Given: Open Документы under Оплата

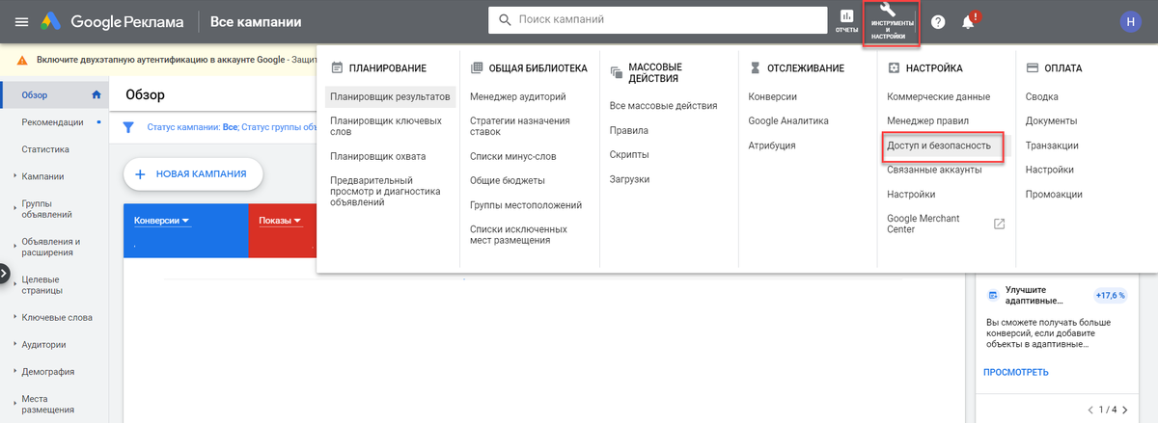Looking at the screenshot, I should (x=1051, y=120).
